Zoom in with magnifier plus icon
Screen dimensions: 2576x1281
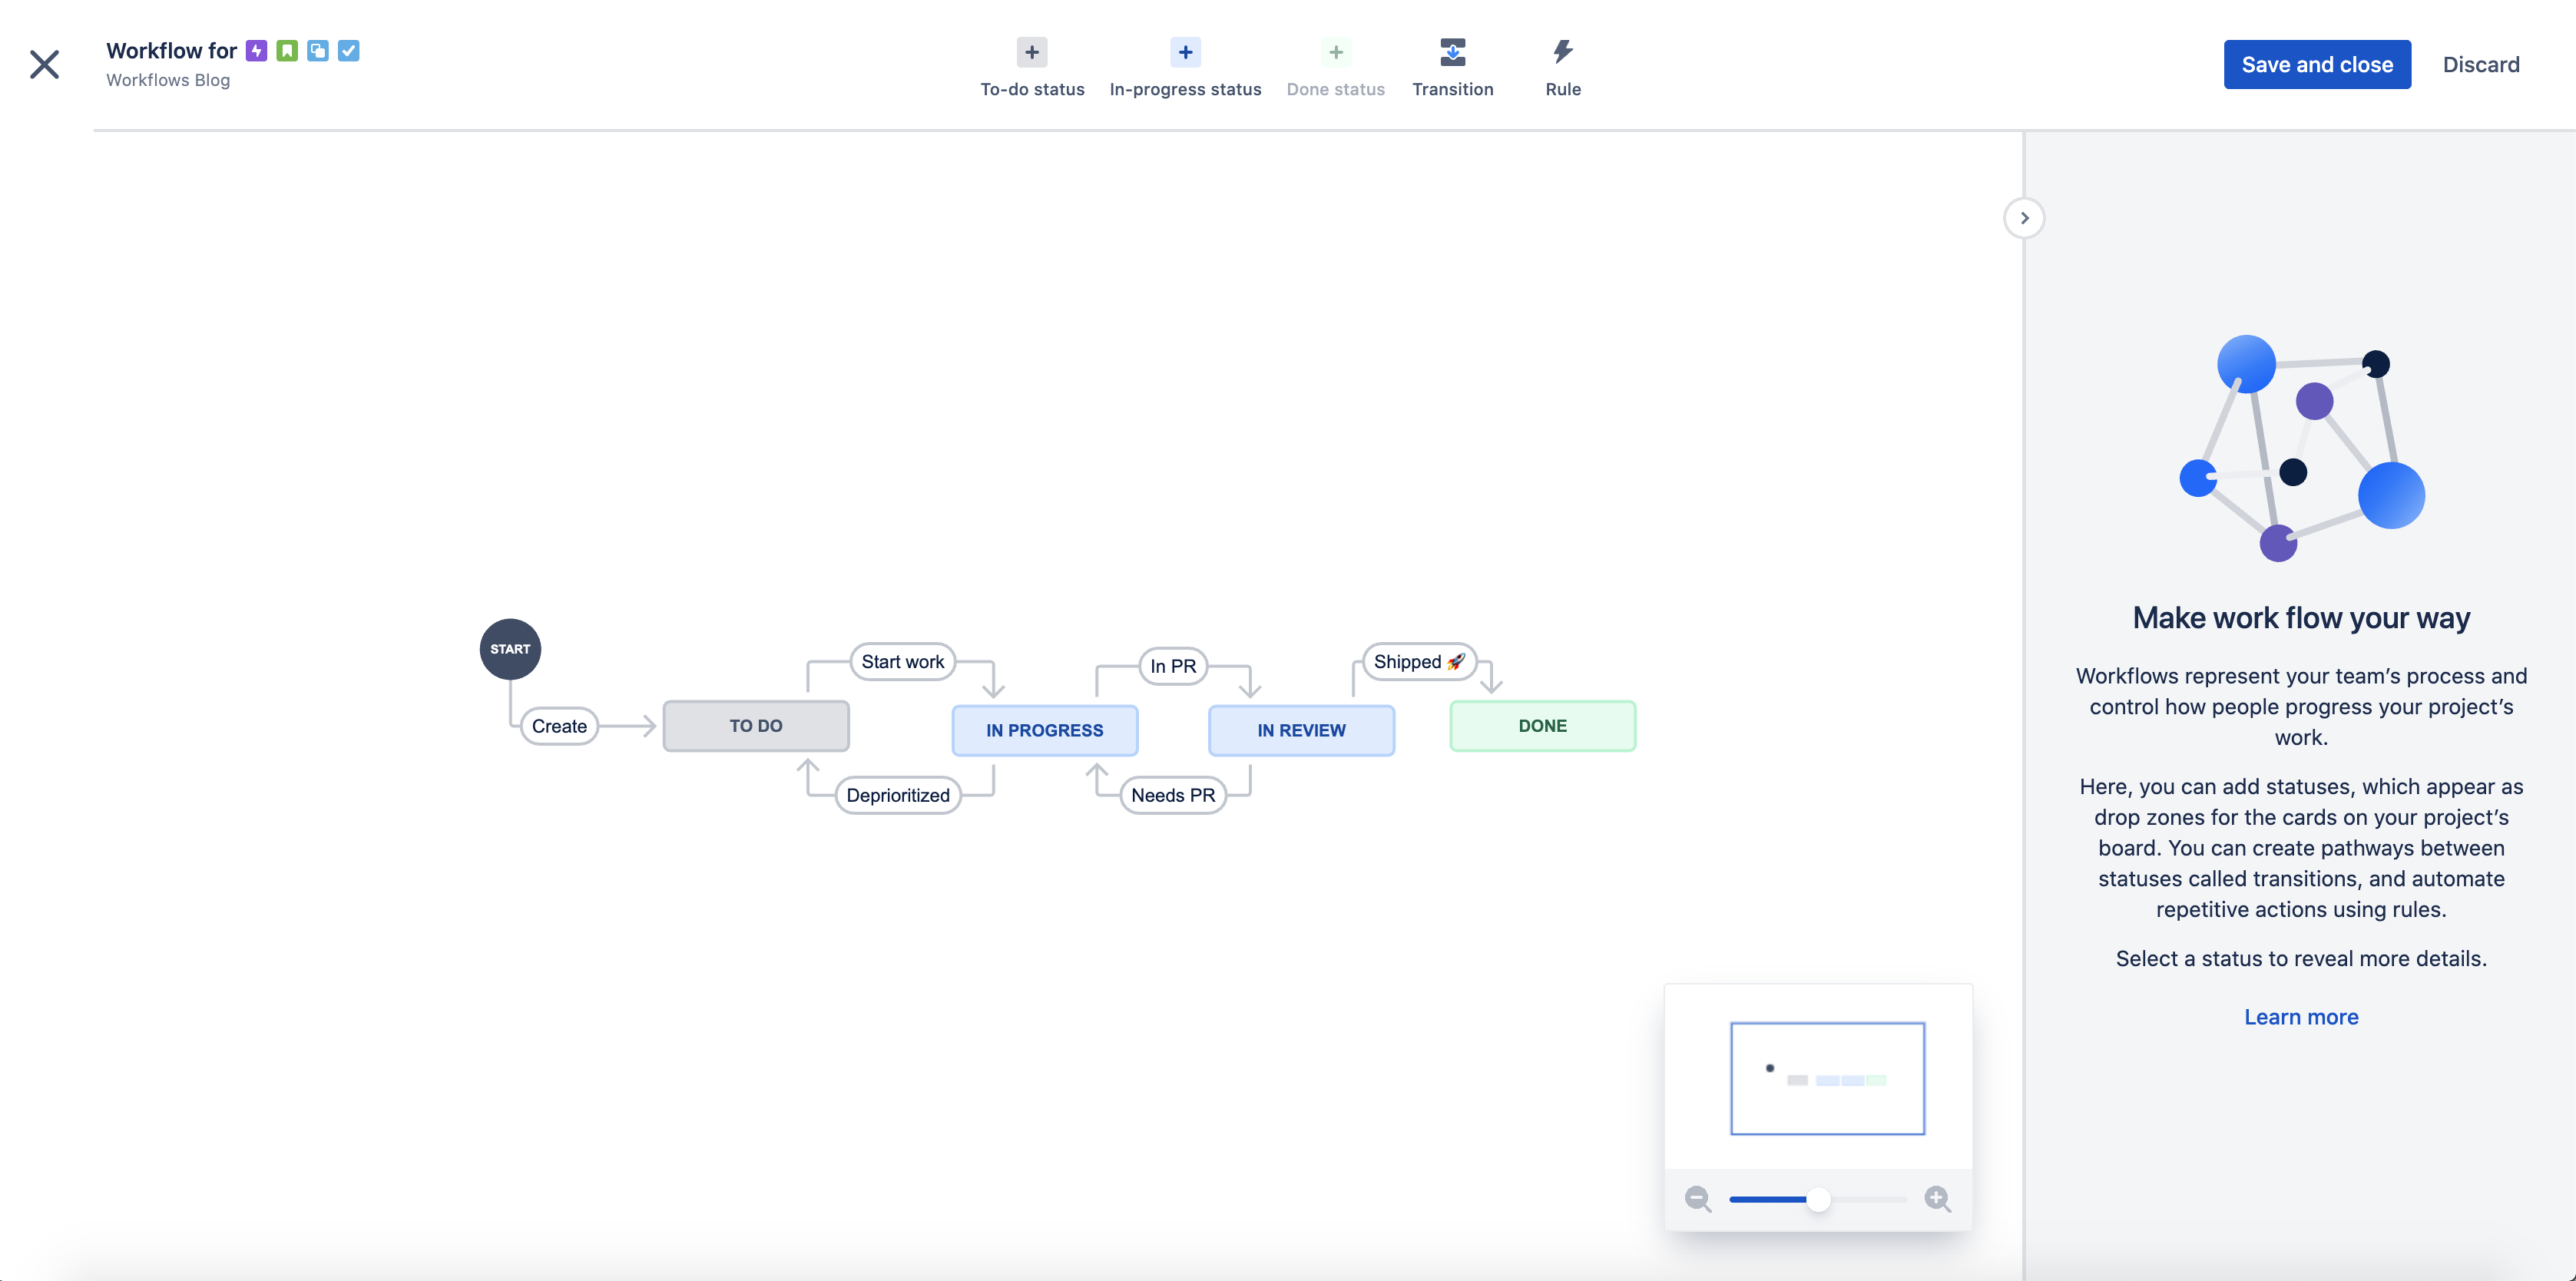pos(1937,1198)
